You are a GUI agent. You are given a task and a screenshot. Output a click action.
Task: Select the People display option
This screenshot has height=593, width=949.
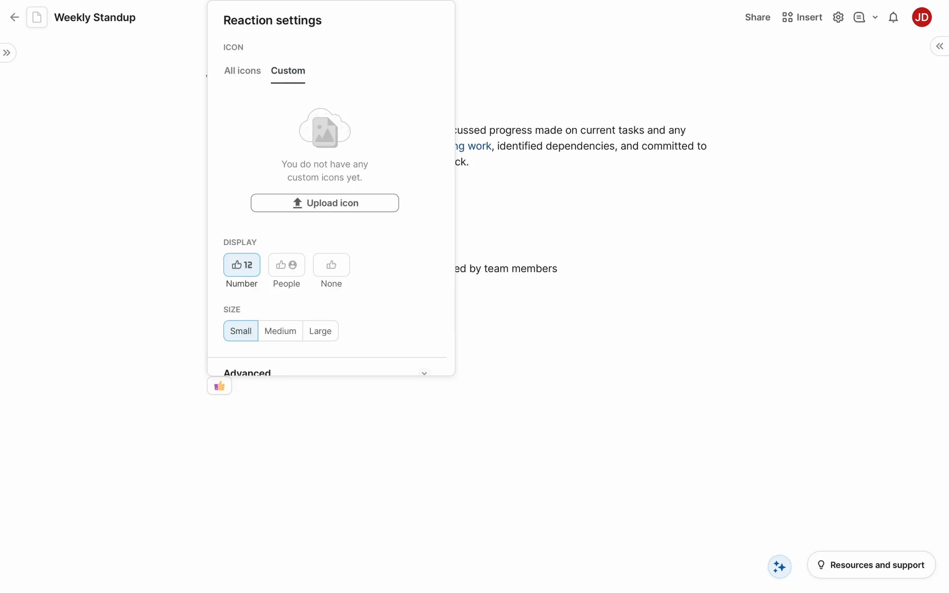[286, 265]
